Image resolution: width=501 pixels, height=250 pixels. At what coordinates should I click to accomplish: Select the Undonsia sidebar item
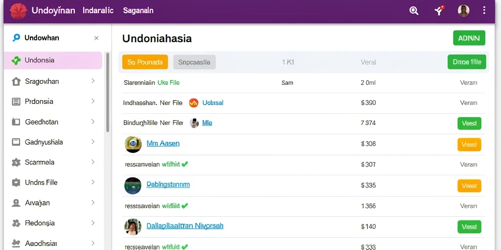(53, 60)
